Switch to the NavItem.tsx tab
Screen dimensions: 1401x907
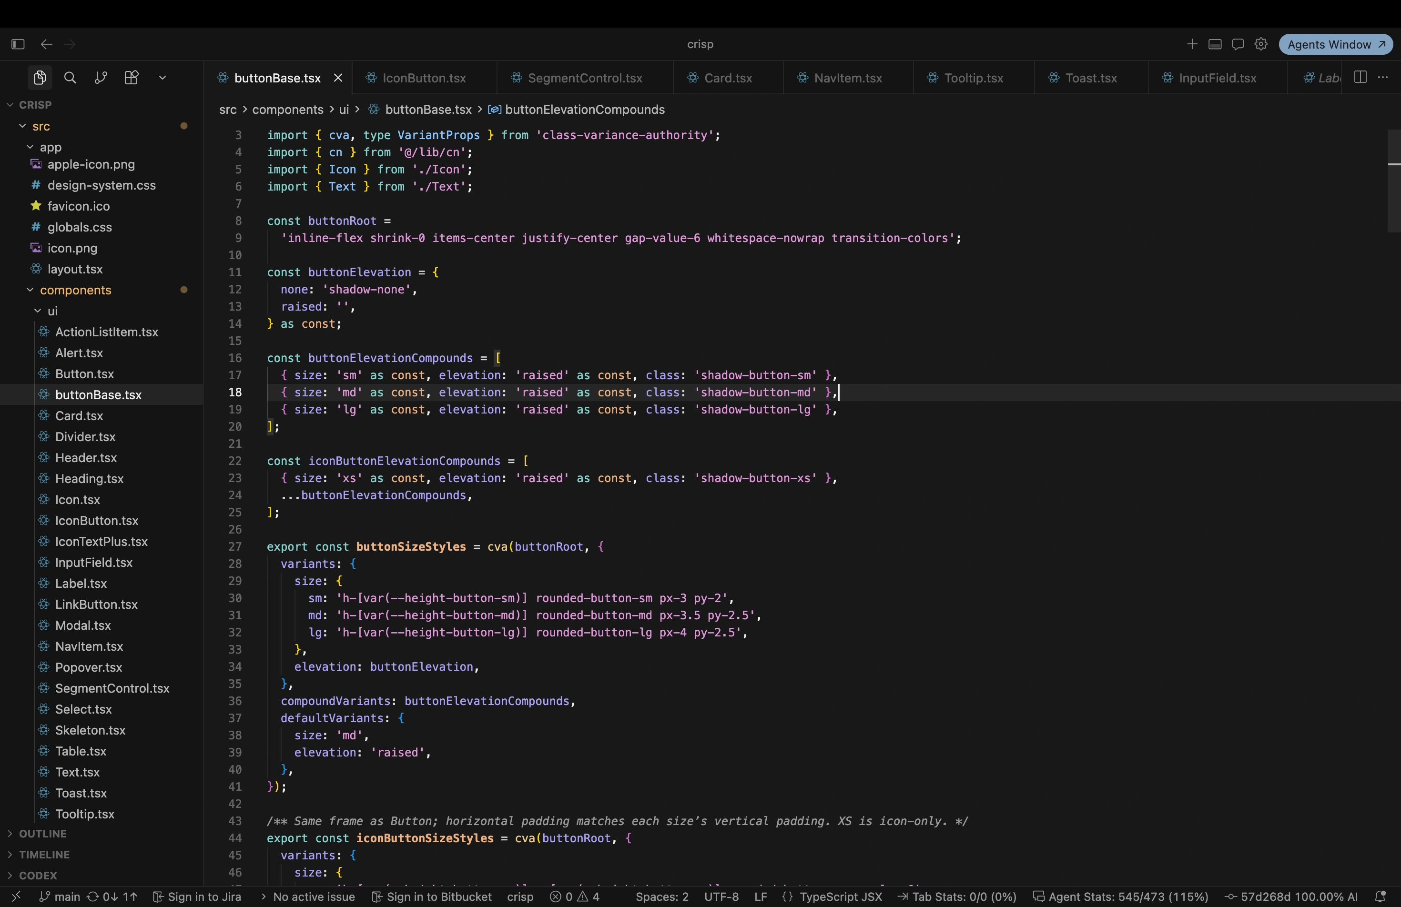point(848,78)
